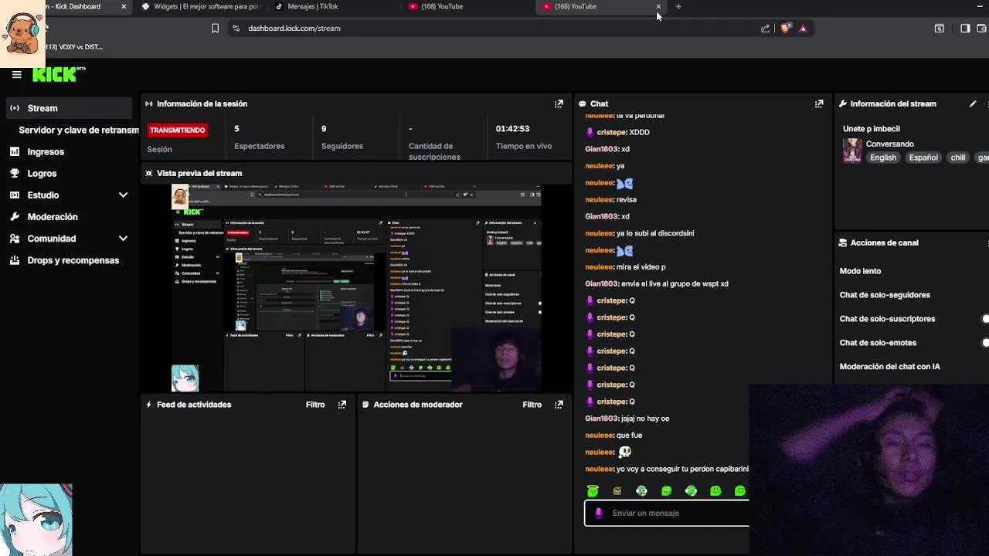Click the tab search icon in toolbar
Image resolution: width=989 pixels, height=556 pixels.
pyautogui.click(x=940, y=29)
